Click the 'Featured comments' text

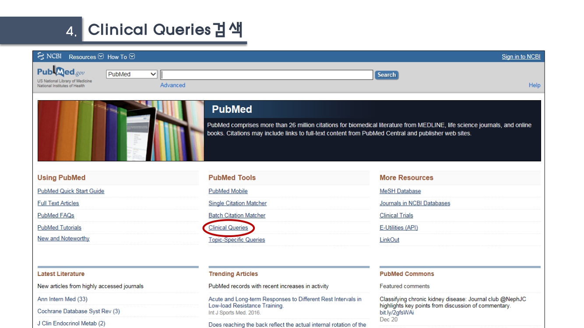(x=405, y=286)
